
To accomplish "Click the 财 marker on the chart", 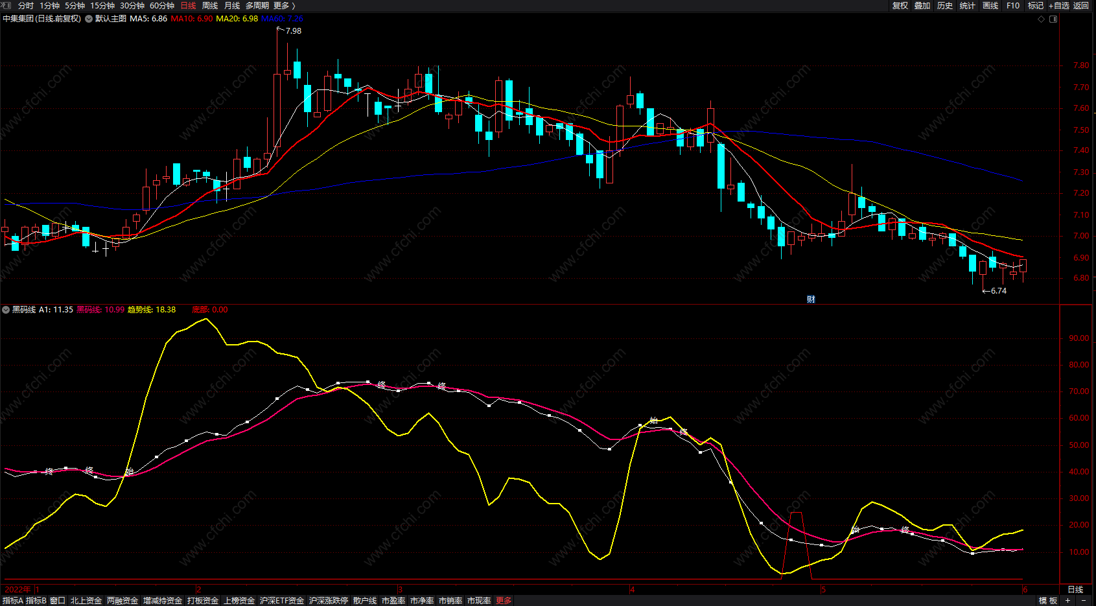I will tap(811, 299).
